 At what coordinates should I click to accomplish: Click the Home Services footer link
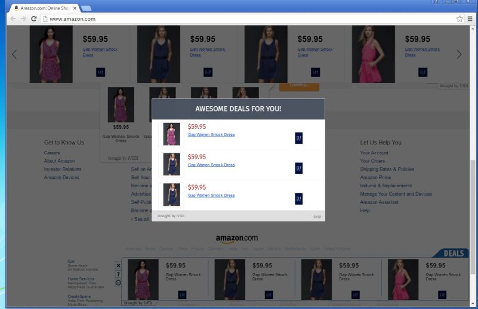click(x=81, y=279)
